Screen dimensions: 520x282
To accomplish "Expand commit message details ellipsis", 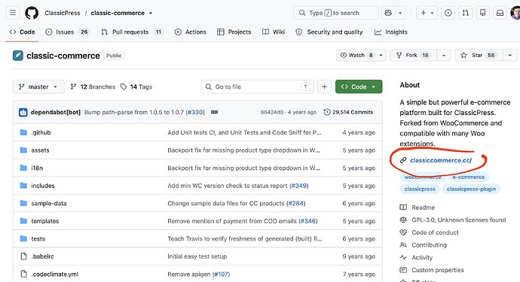I will click(215, 112).
